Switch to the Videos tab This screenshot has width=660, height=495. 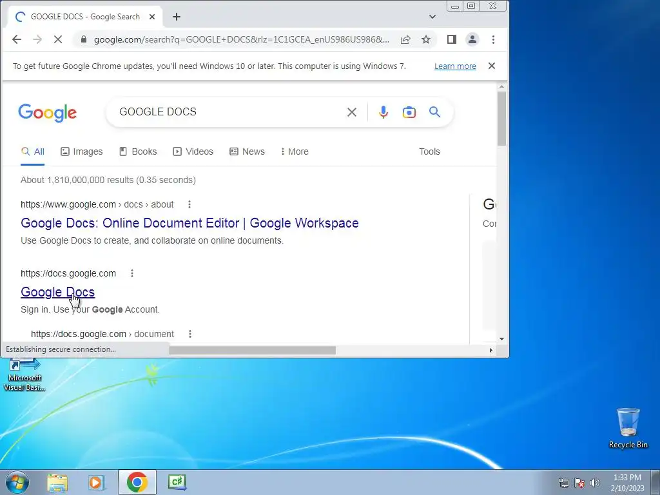point(193,151)
